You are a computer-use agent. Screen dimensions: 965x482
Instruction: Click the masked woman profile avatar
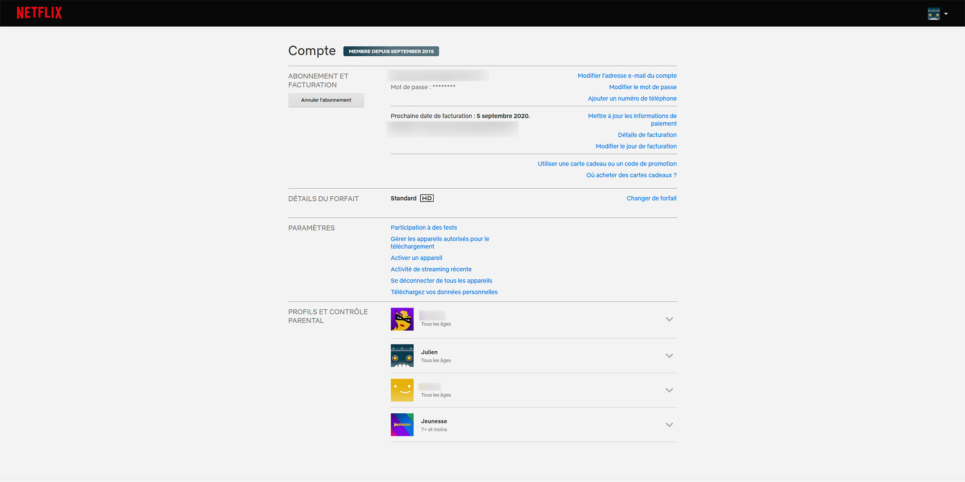coord(402,319)
